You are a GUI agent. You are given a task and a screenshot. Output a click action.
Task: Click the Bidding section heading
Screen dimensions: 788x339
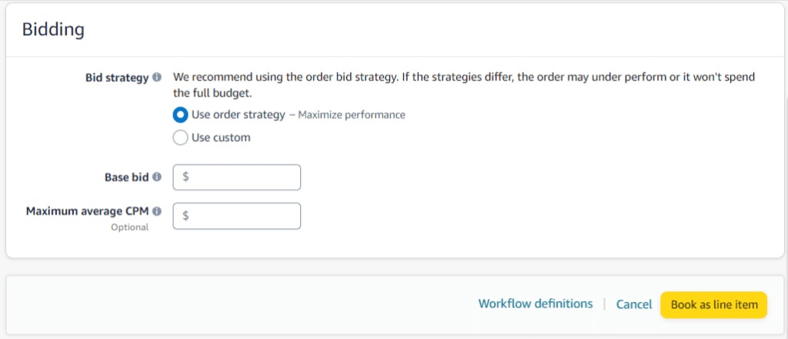[53, 30]
